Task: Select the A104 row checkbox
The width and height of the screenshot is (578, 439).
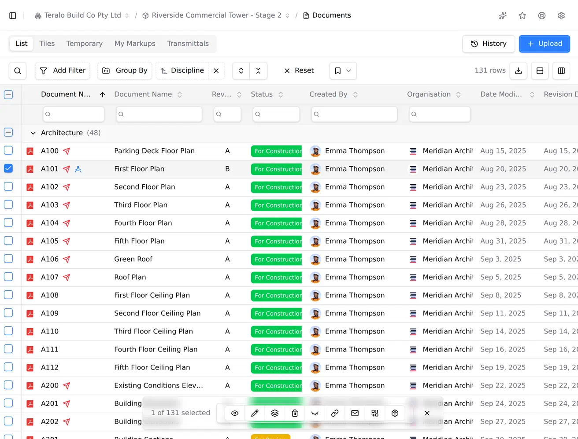Action: (8, 223)
